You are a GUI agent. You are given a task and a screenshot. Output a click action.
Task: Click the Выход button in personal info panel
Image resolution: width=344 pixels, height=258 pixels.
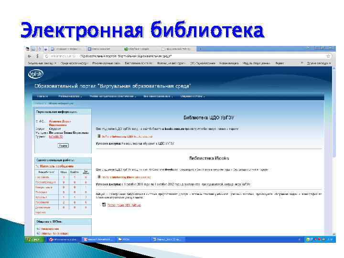click(63, 146)
